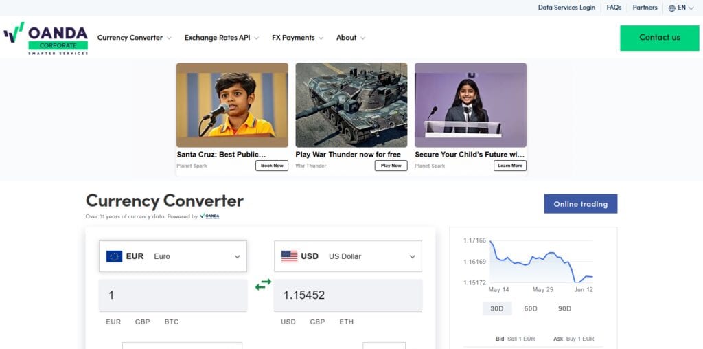Screen dimensions: 703x349
Task: Click the globe language icon
Action: tap(671, 8)
